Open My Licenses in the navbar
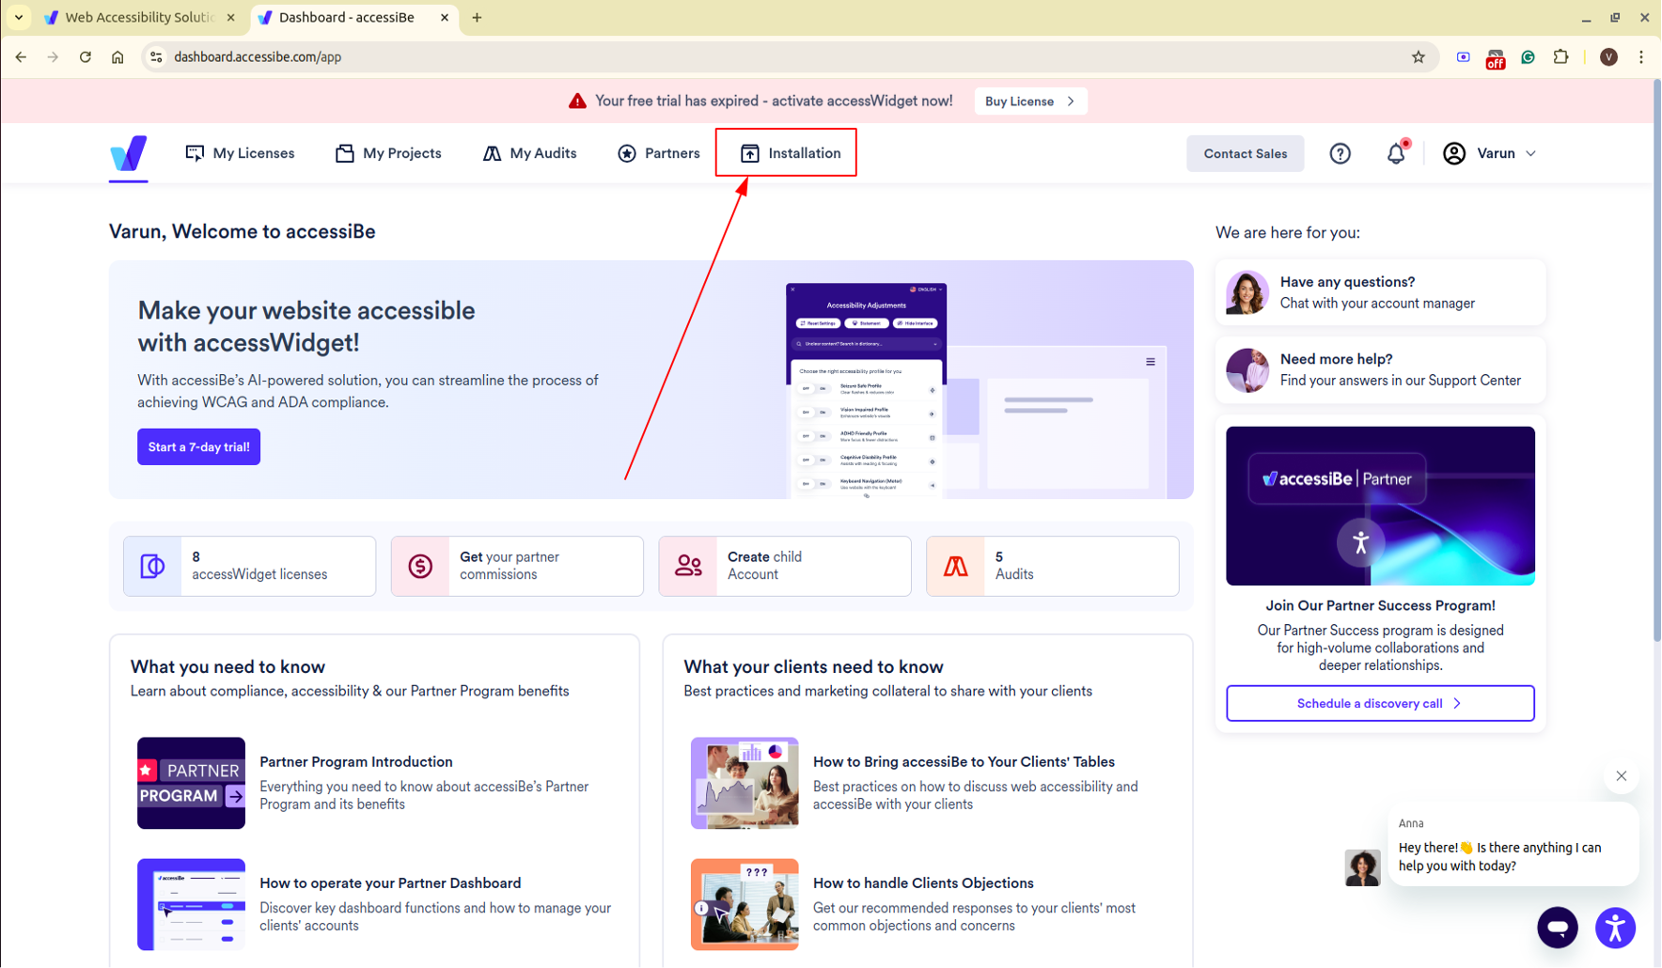Image resolution: width=1662 pixels, height=968 pixels. (240, 153)
